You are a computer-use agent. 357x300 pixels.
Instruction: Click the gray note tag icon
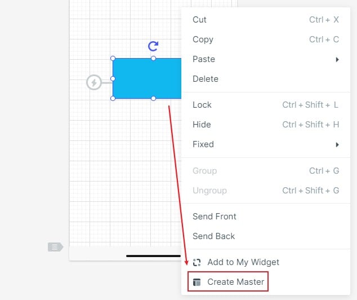coord(55,246)
